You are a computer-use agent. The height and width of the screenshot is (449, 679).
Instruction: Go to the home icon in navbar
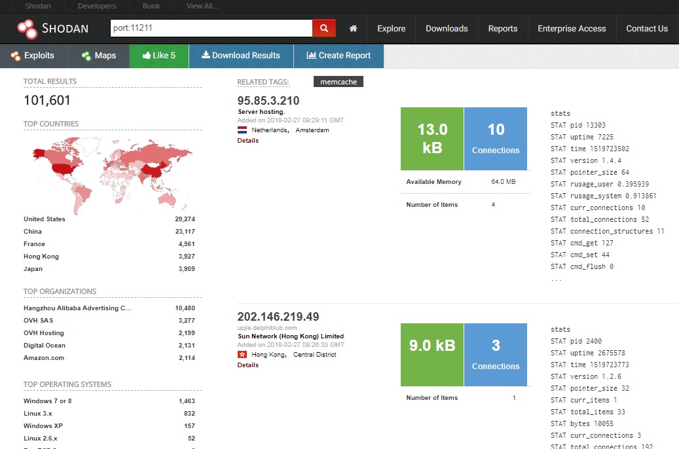(x=354, y=29)
